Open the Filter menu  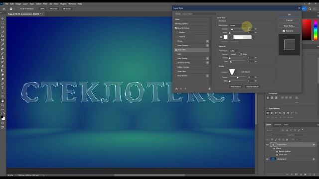click(x=45, y=4)
